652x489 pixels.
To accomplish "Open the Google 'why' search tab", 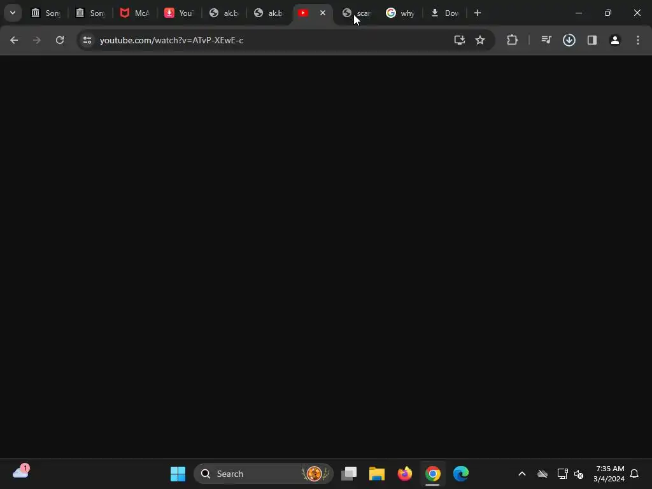I will [400, 13].
